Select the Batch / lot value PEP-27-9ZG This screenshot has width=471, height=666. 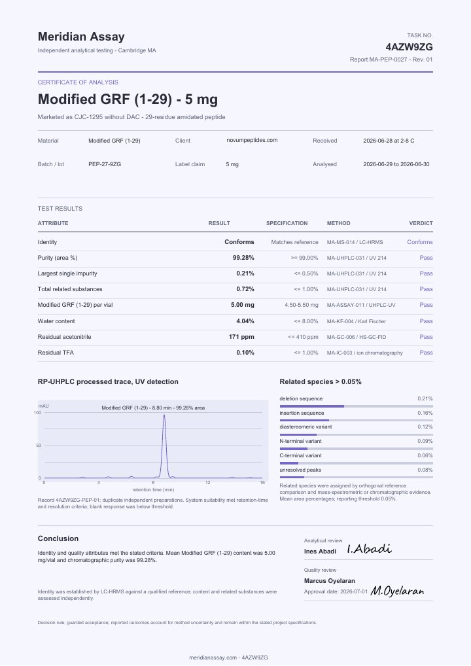[105, 164]
